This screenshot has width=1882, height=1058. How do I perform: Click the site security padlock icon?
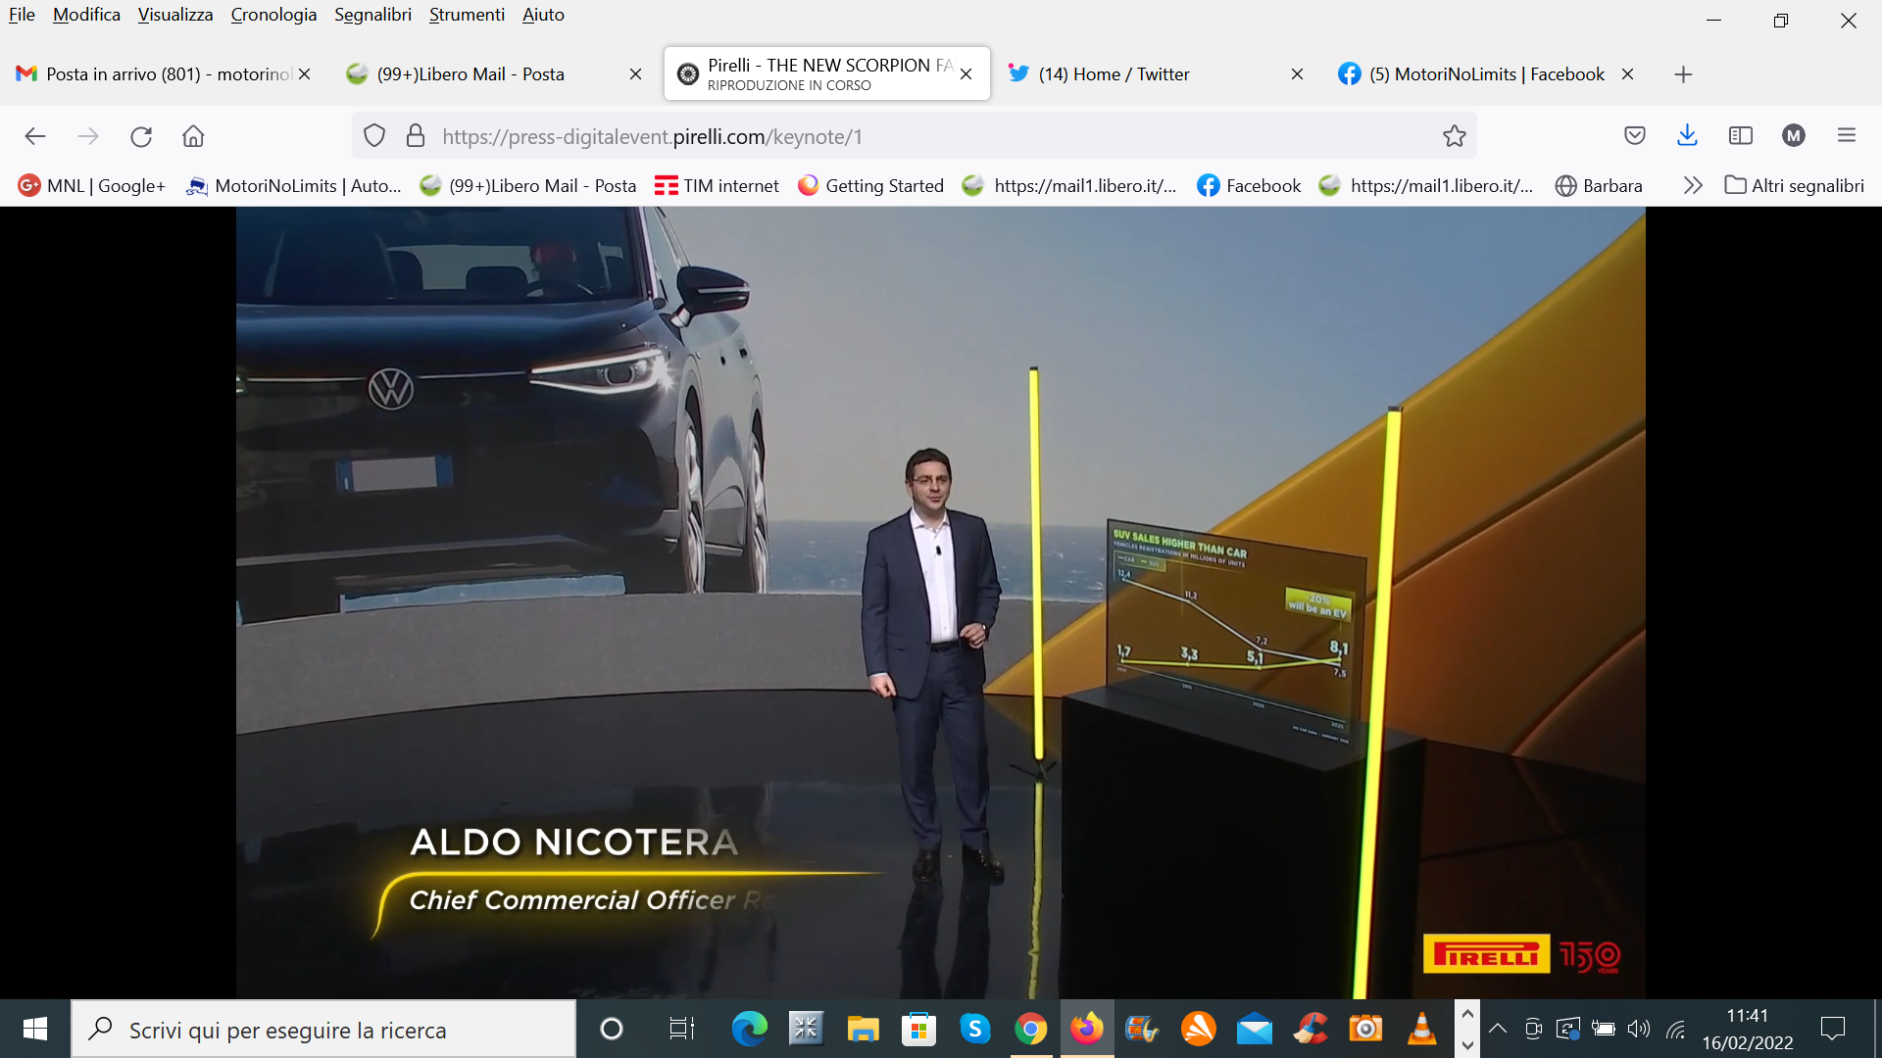point(416,136)
